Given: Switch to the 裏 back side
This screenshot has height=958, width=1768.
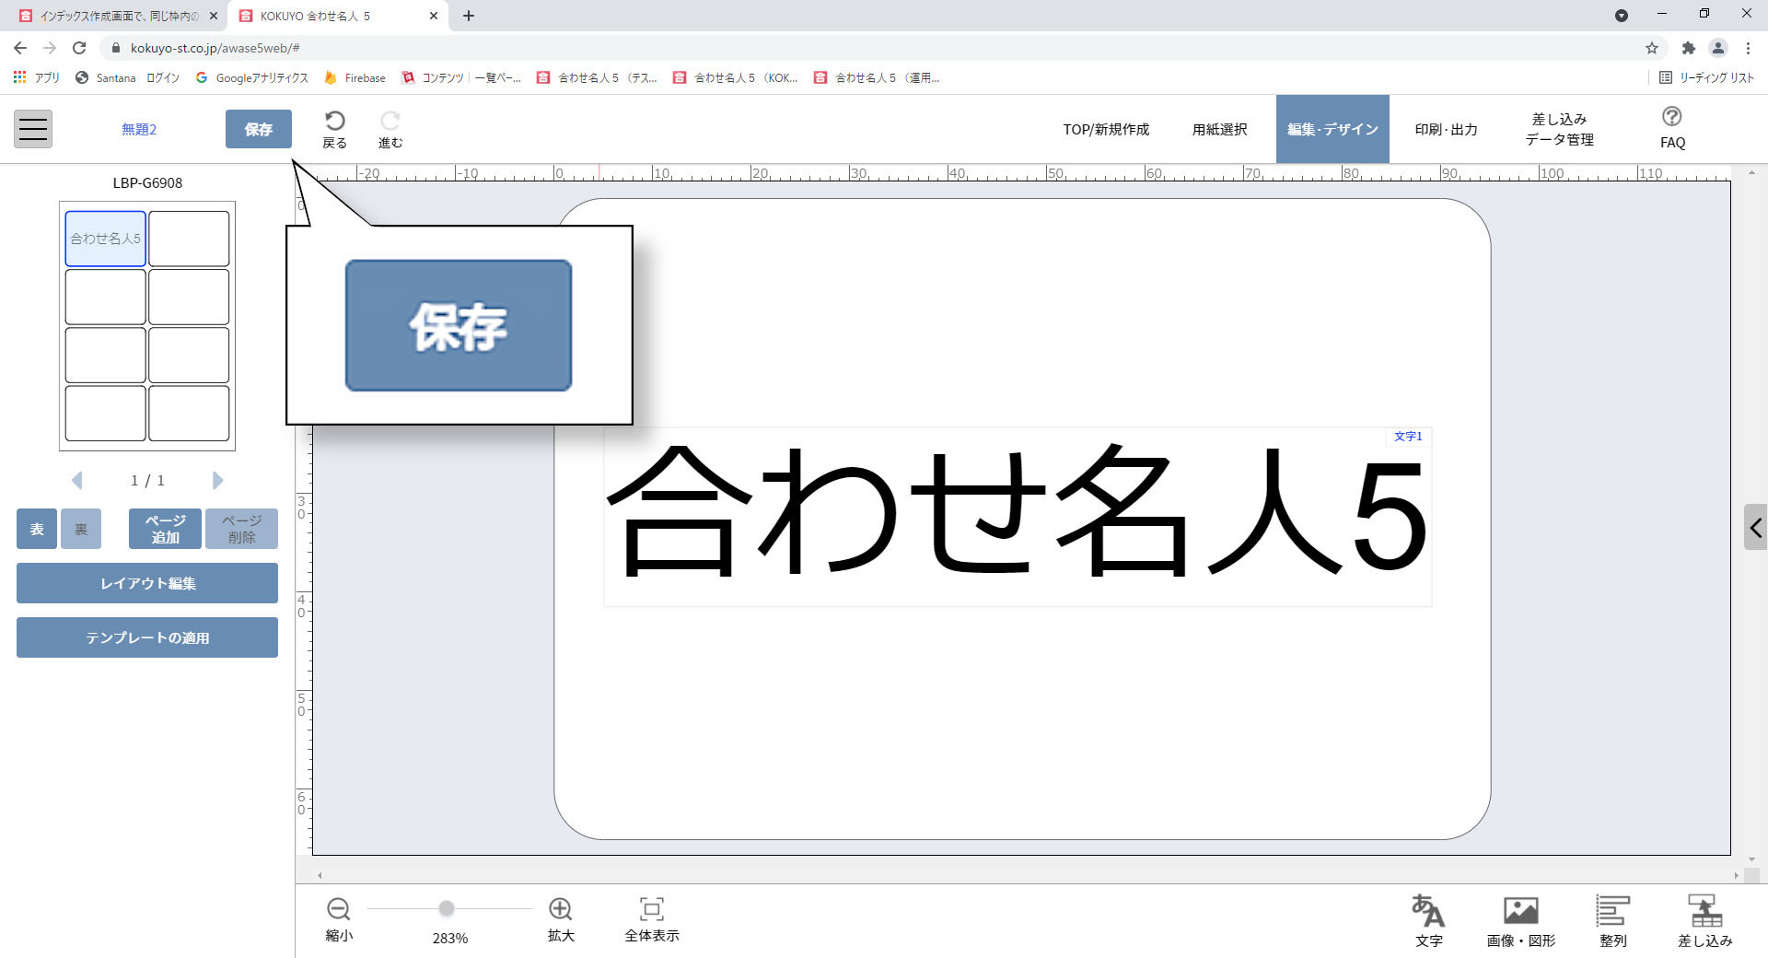Looking at the screenshot, I should 80,529.
